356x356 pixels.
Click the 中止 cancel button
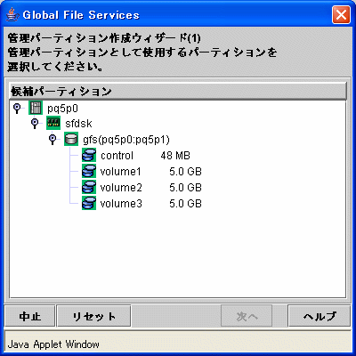tap(30, 316)
